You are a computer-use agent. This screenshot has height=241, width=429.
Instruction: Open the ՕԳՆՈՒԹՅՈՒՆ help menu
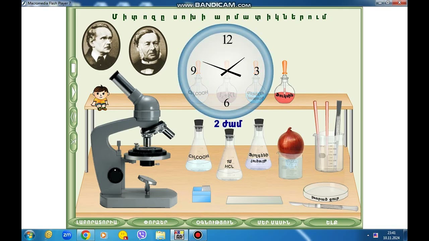point(214,222)
